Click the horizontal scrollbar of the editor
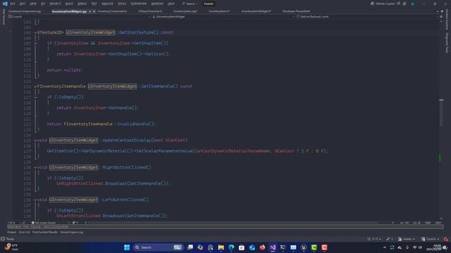 tap(232, 223)
